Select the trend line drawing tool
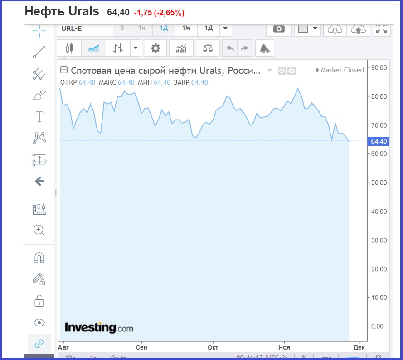Image resolution: width=403 pixels, height=360 pixels. (39, 52)
